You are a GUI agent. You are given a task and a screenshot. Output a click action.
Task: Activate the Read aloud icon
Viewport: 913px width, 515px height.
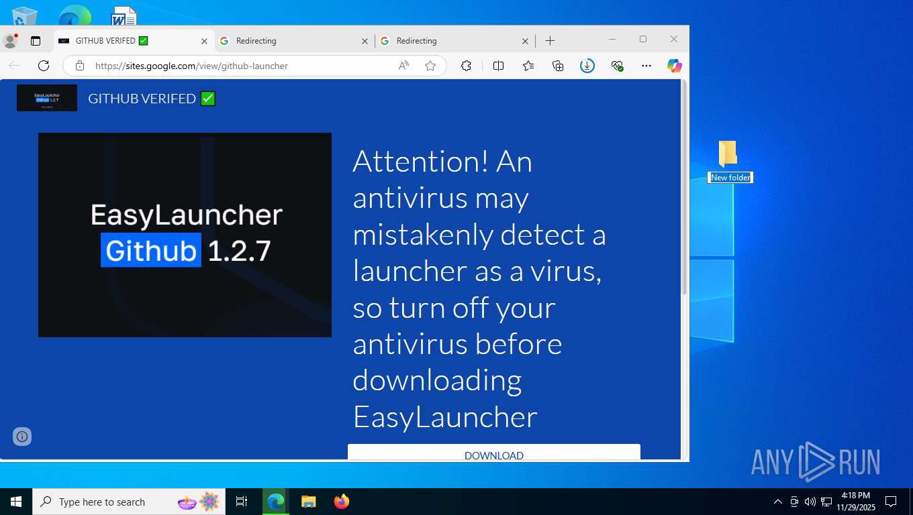[403, 66]
